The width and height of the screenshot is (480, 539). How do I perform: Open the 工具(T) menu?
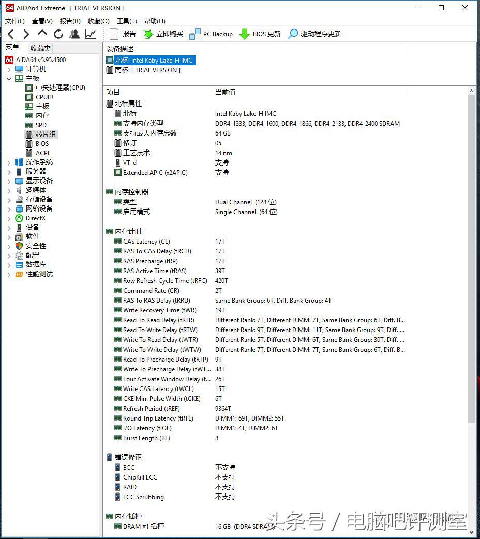coord(127,21)
